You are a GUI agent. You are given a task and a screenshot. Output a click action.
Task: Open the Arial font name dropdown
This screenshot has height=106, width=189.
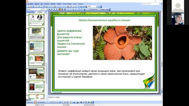point(42,9)
